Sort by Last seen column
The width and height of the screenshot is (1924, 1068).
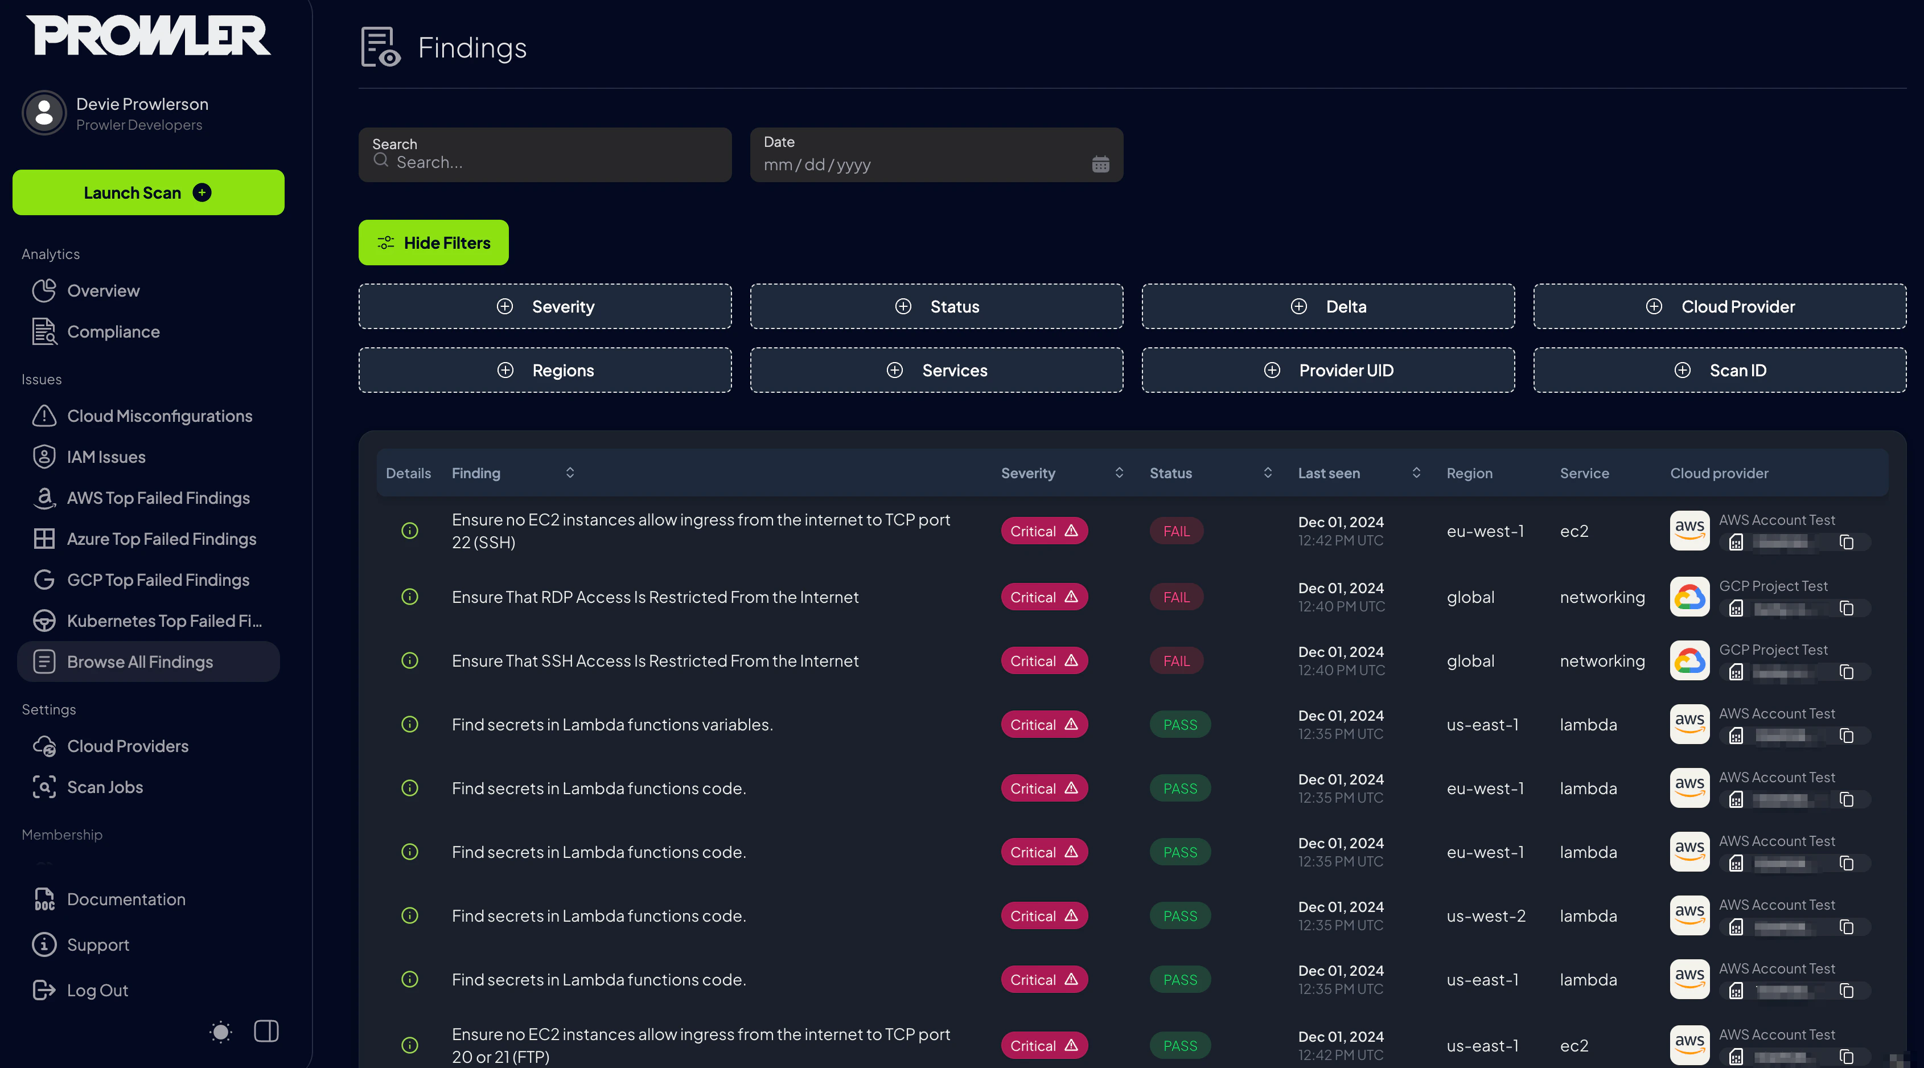point(1415,473)
